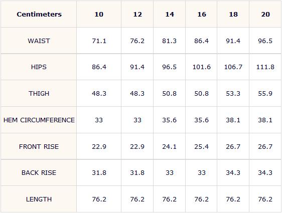Select hips value 106.7 for size 18
Viewport: 283px width, 214px height.
(233, 67)
